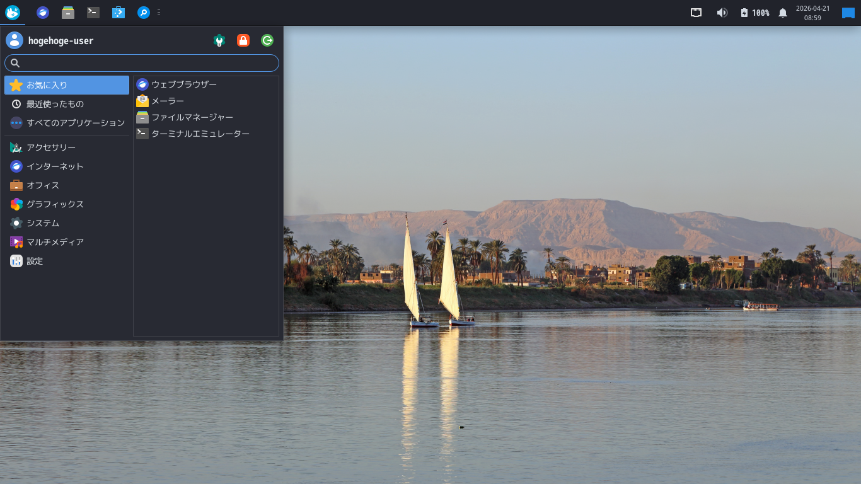The width and height of the screenshot is (861, 484).
Task: Click the green log out icon
Action: point(267,40)
